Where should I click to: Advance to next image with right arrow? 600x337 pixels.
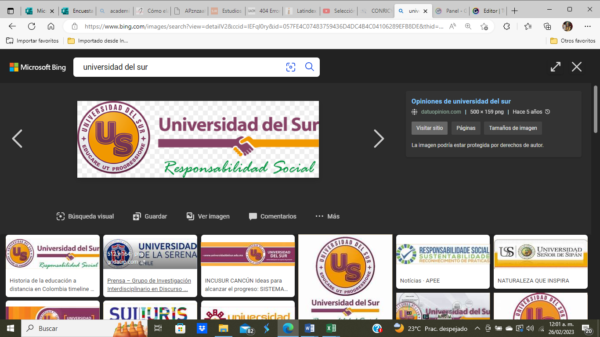378,139
